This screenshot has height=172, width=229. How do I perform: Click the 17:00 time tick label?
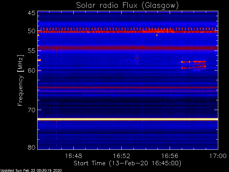(218, 156)
